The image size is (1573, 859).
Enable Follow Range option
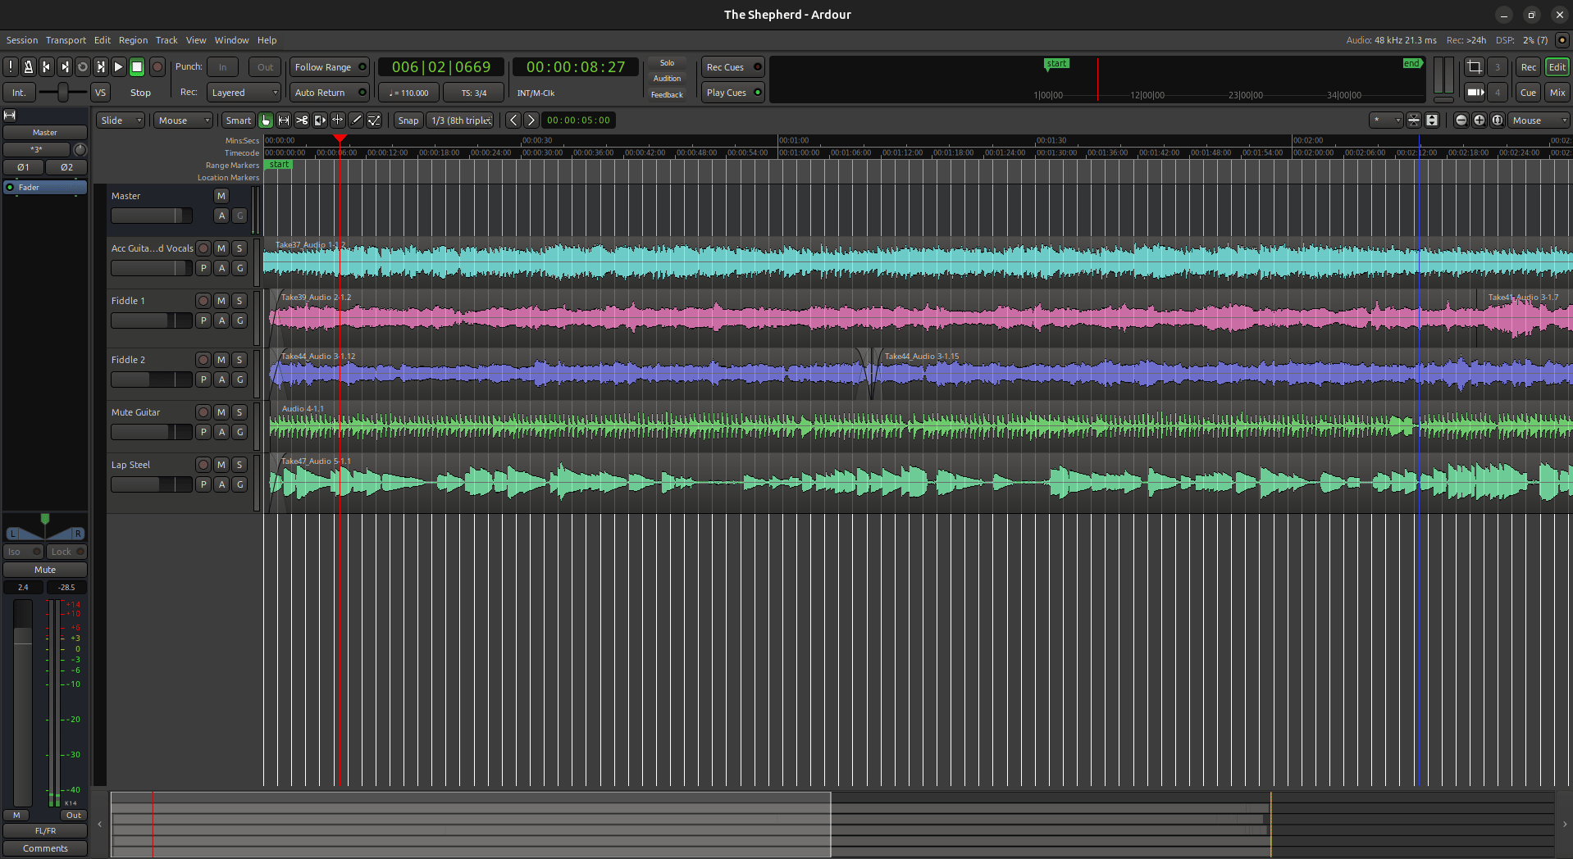tap(330, 67)
